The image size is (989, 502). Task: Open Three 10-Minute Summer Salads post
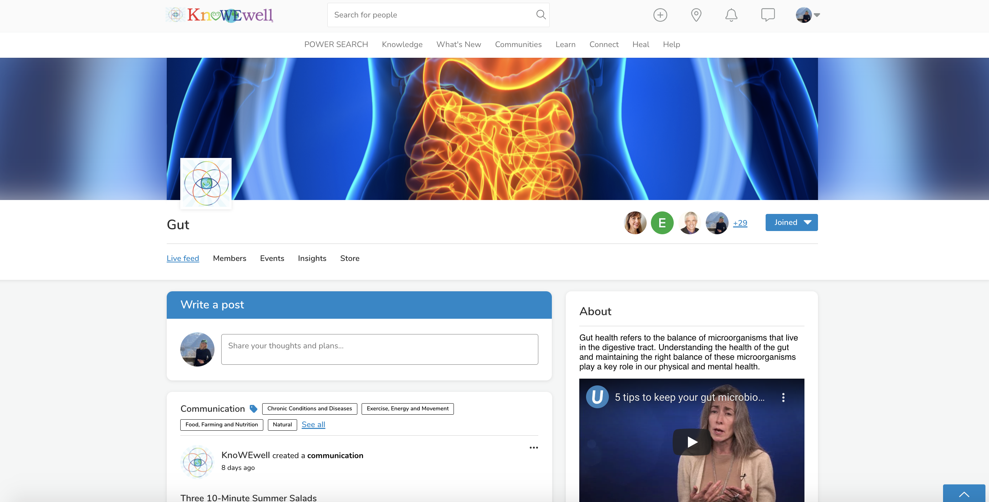point(248,497)
